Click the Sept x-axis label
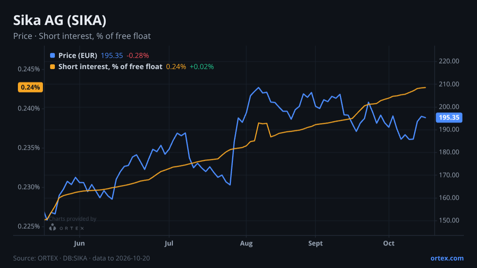The height and width of the screenshot is (268, 477). pyautogui.click(x=315, y=243)
